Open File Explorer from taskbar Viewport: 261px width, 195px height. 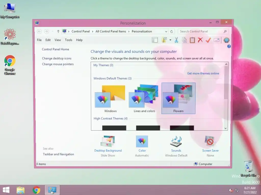click(21, 190)
